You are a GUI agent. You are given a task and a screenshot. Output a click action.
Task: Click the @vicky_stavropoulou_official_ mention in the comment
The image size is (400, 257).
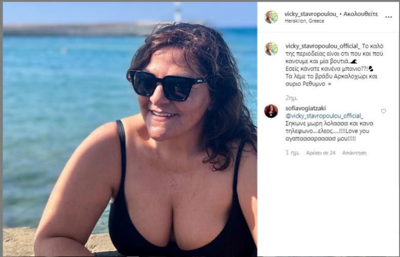[x=323, y=116]
